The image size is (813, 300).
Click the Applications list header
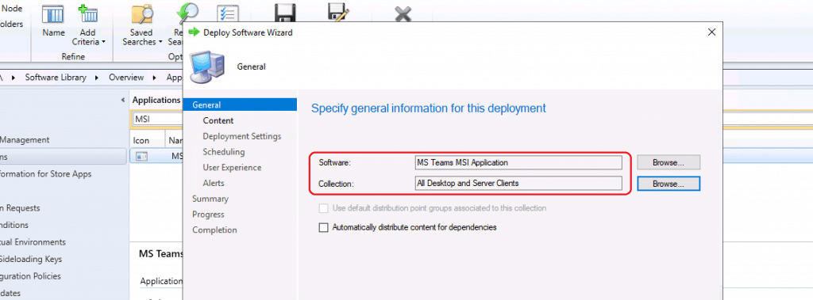point(156,100)
